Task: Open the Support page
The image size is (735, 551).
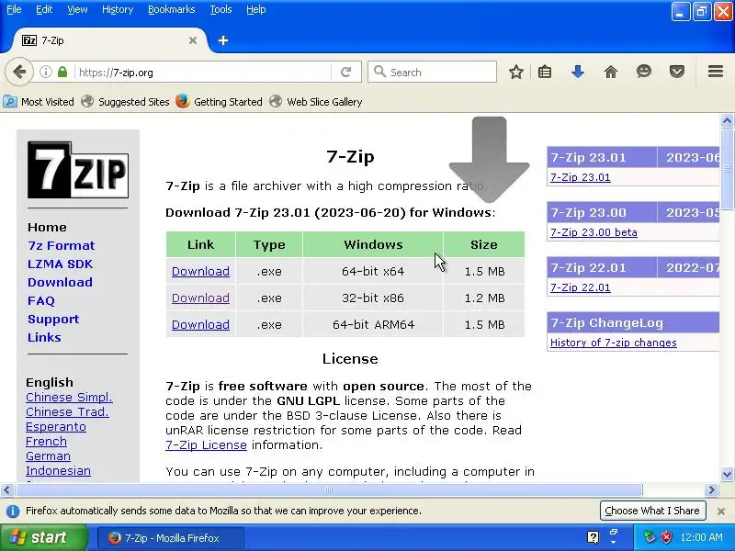Action: click(53, 319)
